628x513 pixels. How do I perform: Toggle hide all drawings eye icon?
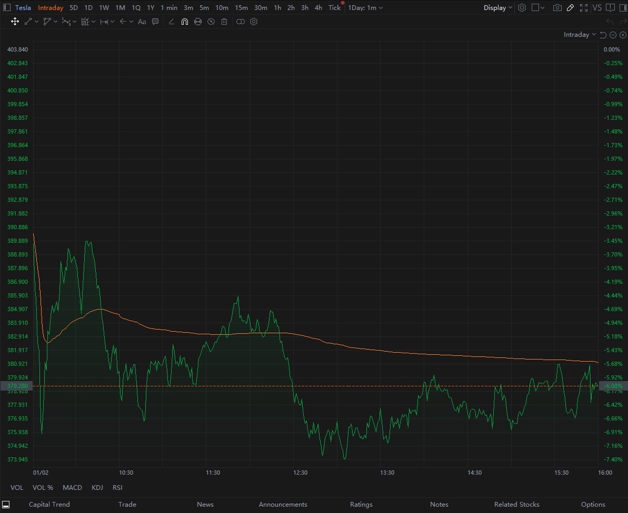click(x=211, y=22)
